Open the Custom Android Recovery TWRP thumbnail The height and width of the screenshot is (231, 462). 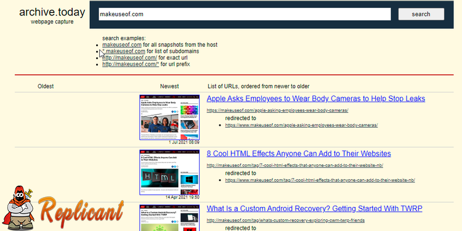point(169,217)
